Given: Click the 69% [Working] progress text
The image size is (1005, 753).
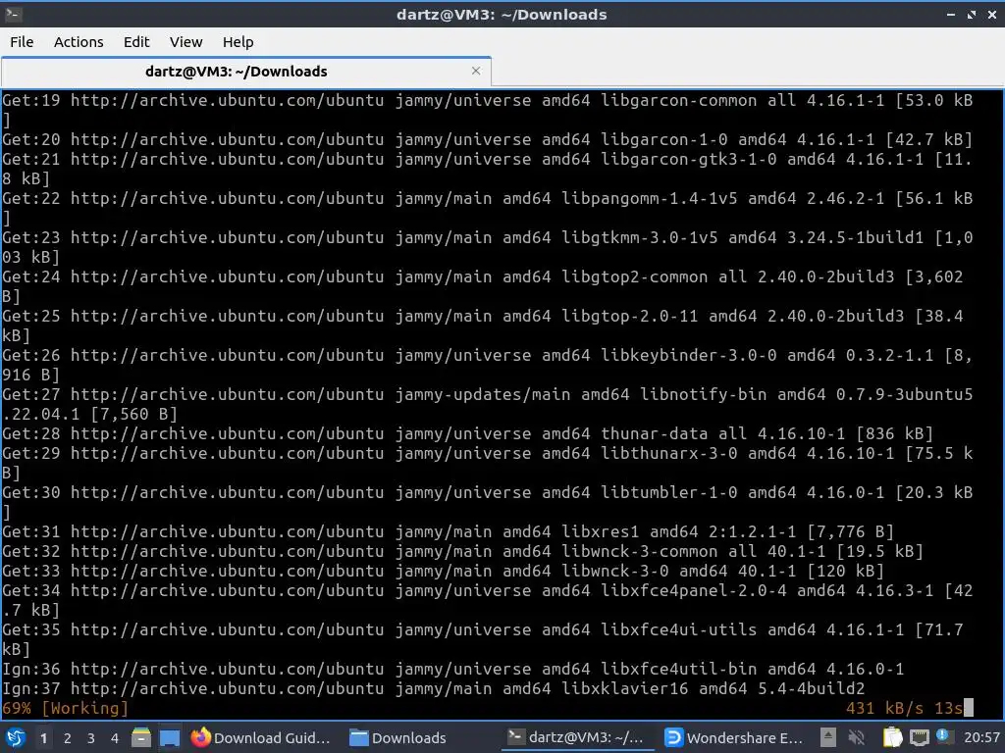Looking at the screenshot, I should click(65, 708).
